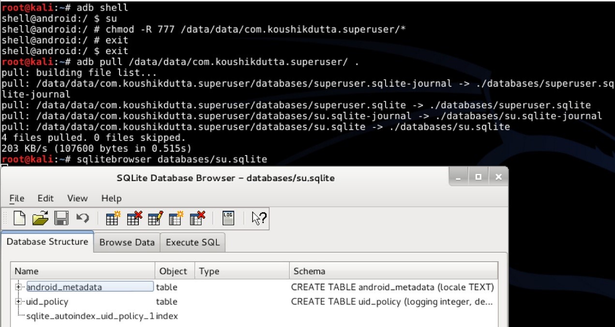Click the Delete Index toolbar icon
The image size is (615, 327).
[x=197, y=218]
